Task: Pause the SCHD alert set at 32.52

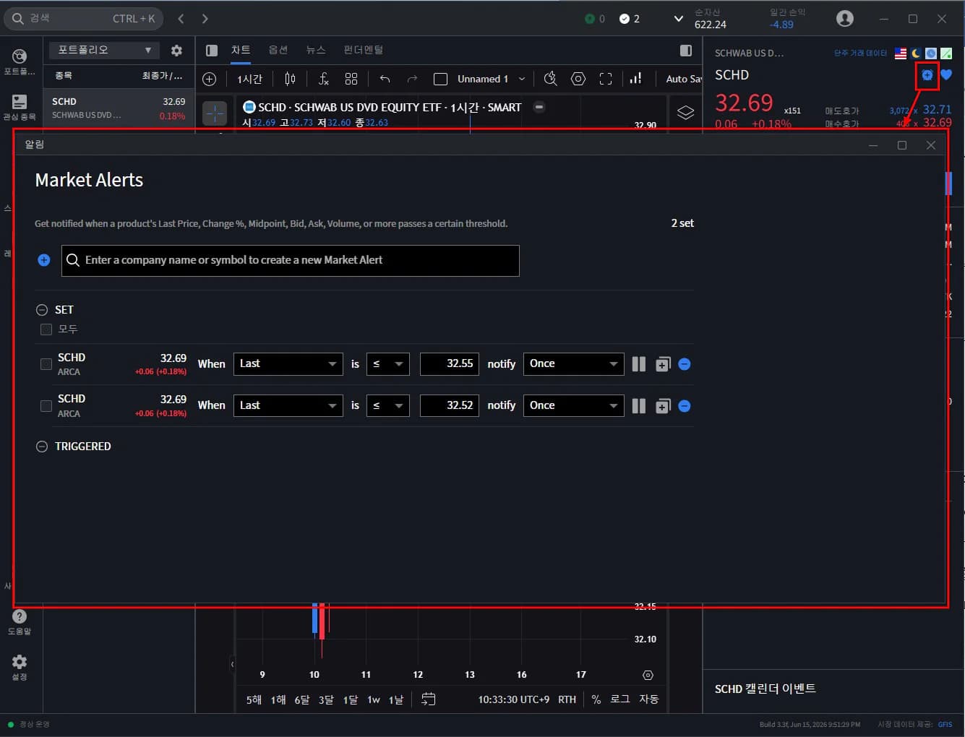Action: coord(638,406)
